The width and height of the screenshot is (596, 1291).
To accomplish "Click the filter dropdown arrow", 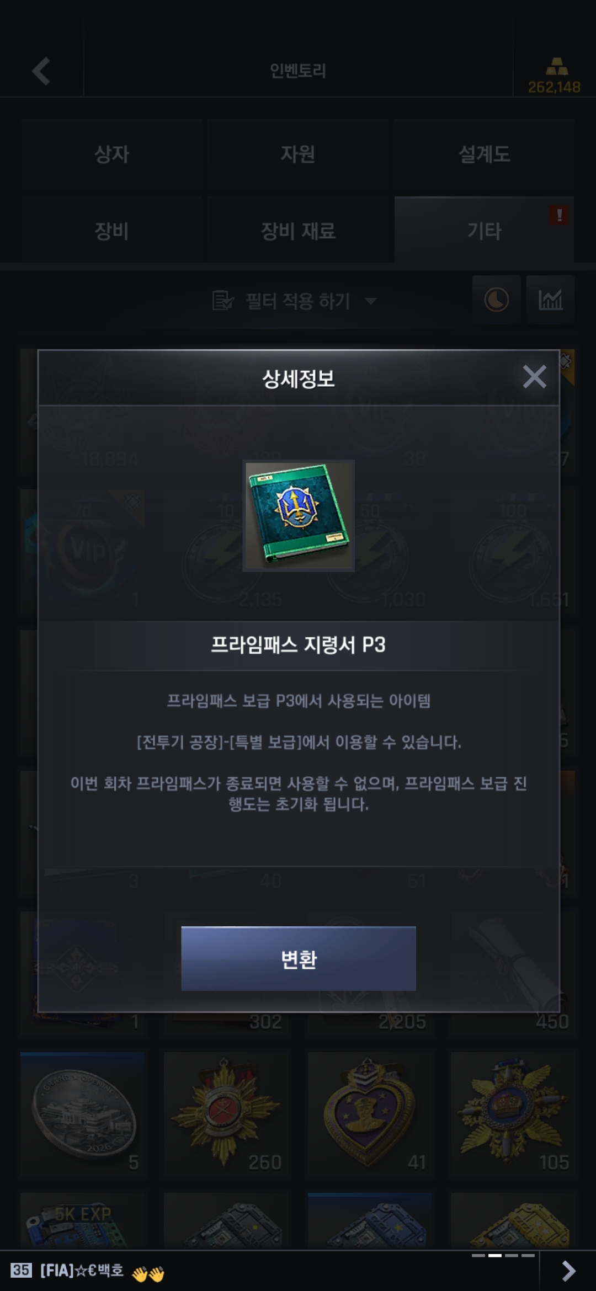I will point(371,301).
